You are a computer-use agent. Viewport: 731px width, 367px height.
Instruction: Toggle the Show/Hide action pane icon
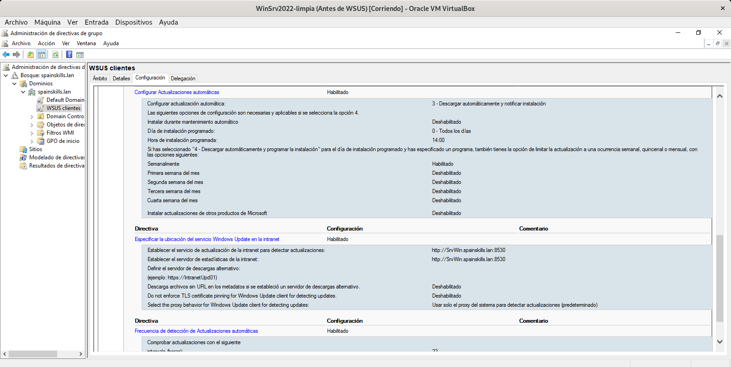pyautogui.click(x=80, y=55)
